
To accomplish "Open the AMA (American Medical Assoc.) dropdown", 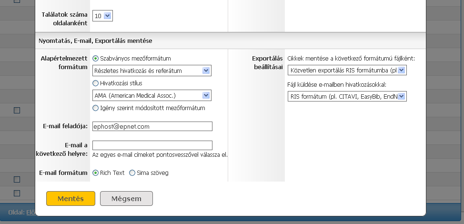I will [x=152, y=96].
